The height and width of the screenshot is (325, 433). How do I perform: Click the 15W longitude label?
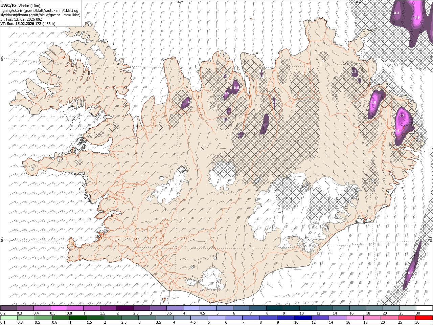(358, 2)
